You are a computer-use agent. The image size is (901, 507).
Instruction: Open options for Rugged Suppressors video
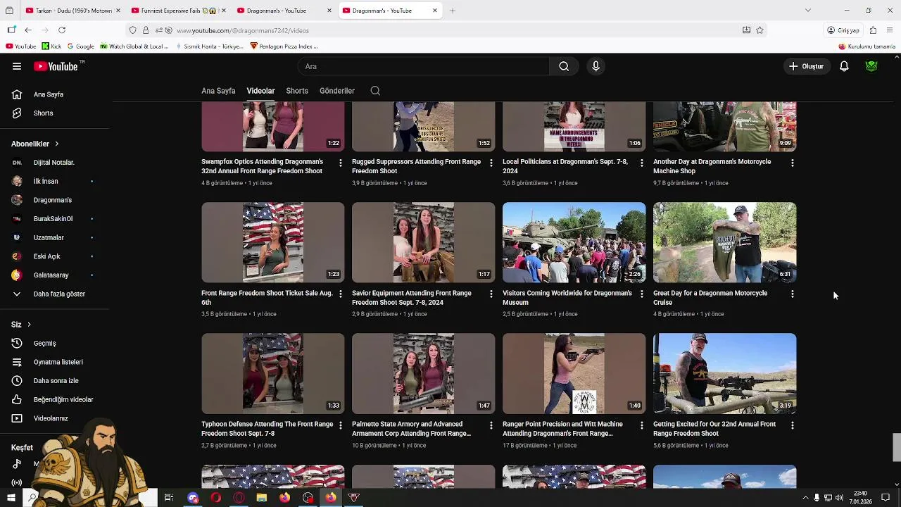point(491,163)
